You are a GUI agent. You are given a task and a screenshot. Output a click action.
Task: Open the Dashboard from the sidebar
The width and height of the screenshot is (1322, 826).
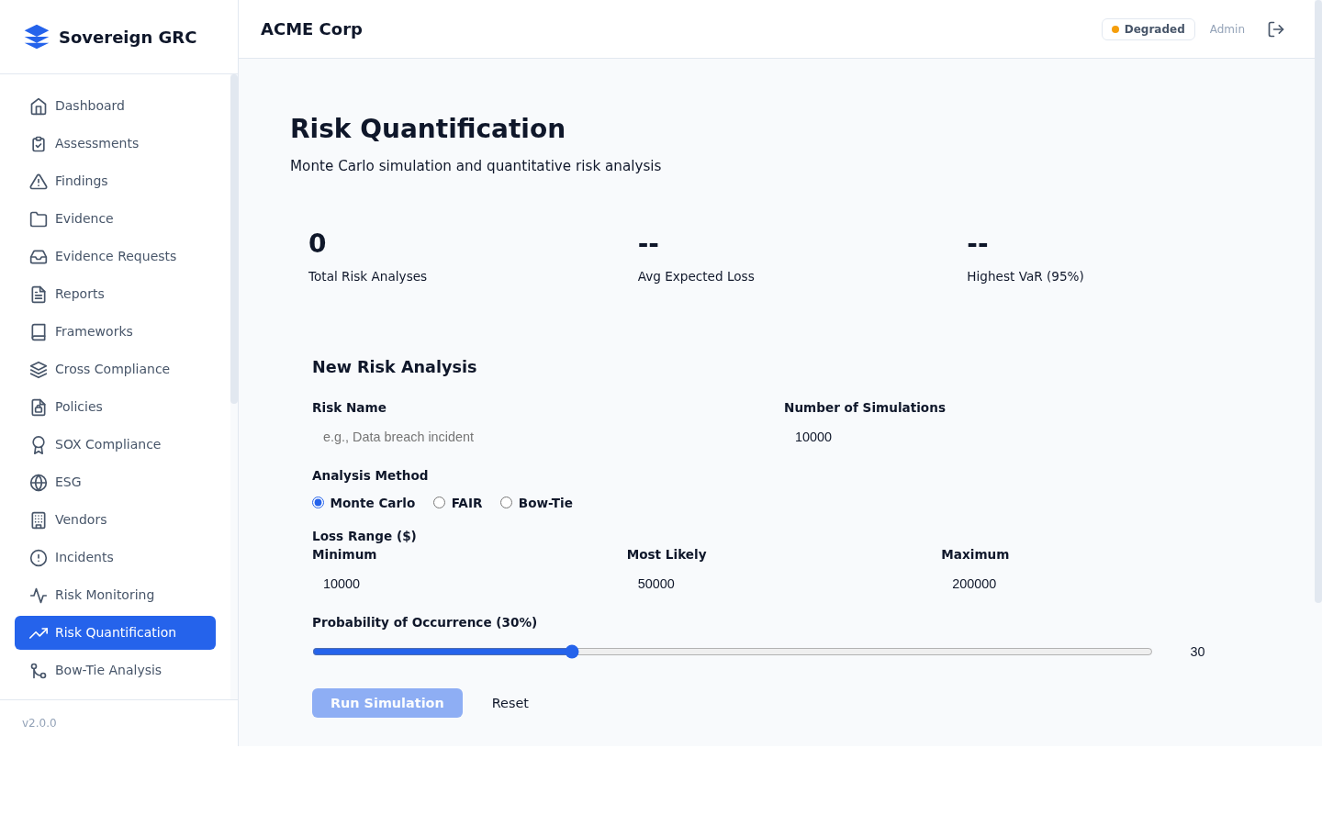click(89, 106)
